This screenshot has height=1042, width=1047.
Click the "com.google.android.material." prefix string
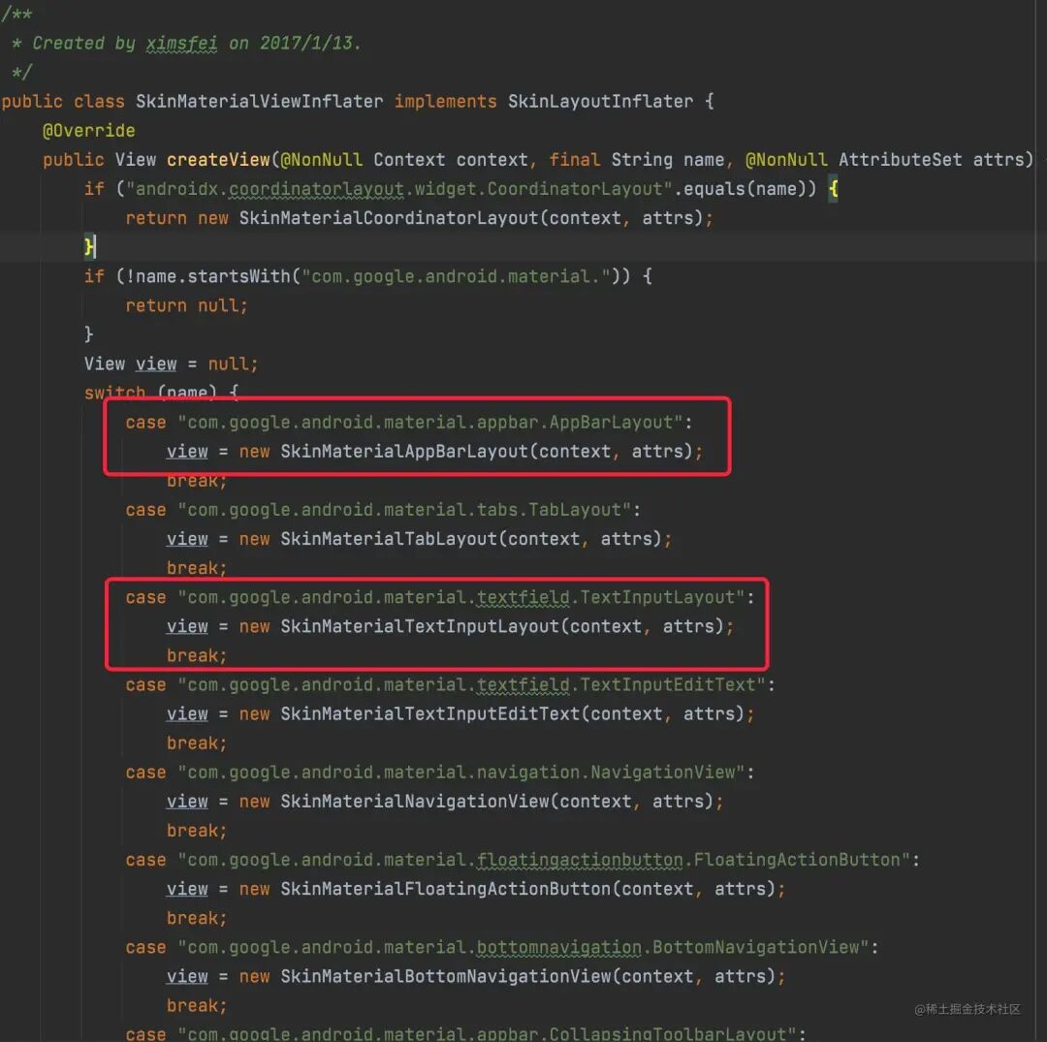coord(456,276)
